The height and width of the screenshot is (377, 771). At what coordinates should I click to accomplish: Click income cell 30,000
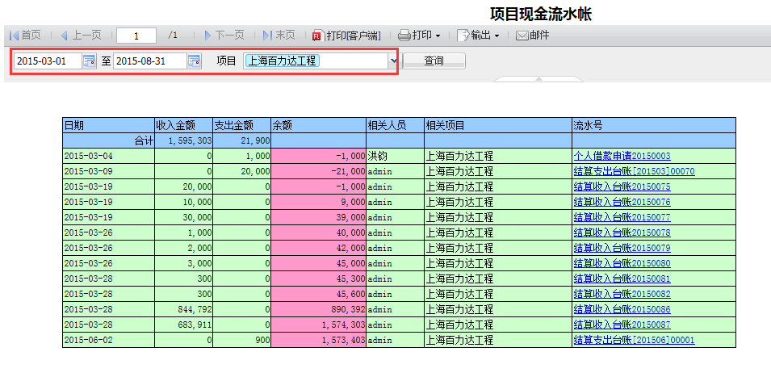point(183,217)
